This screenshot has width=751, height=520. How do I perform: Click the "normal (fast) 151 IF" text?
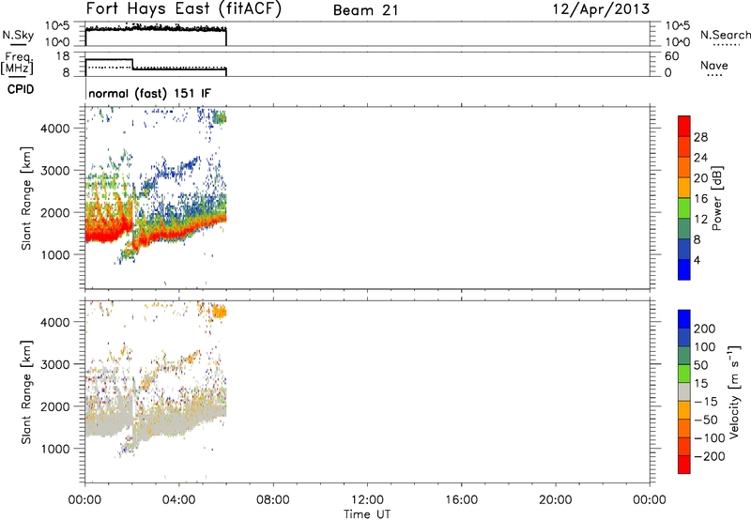149,93
